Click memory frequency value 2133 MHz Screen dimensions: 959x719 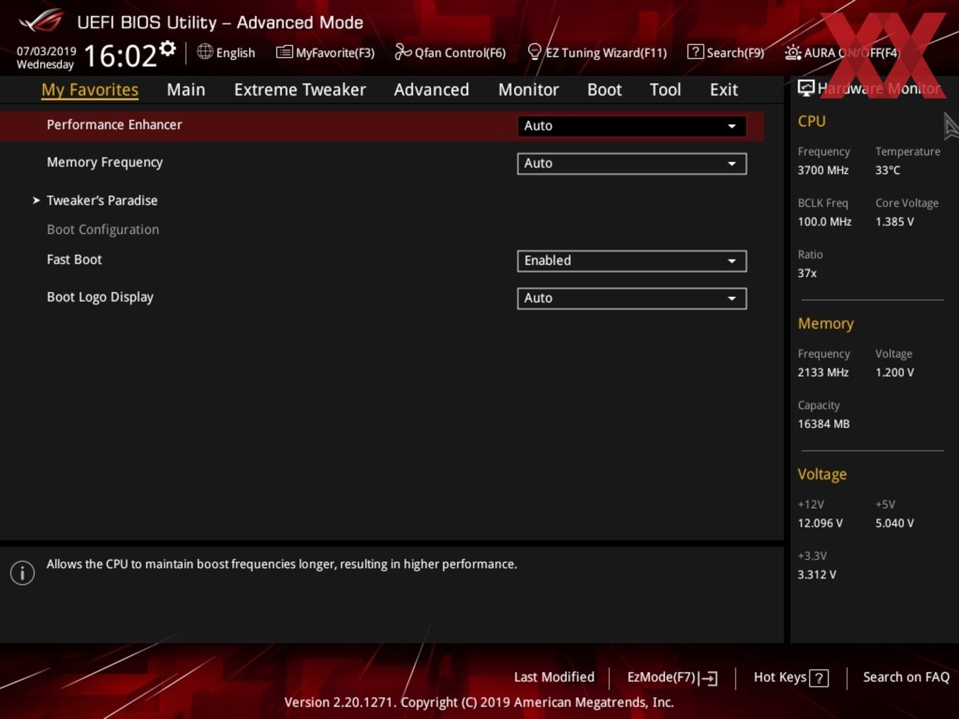click(x=823, y=372)
